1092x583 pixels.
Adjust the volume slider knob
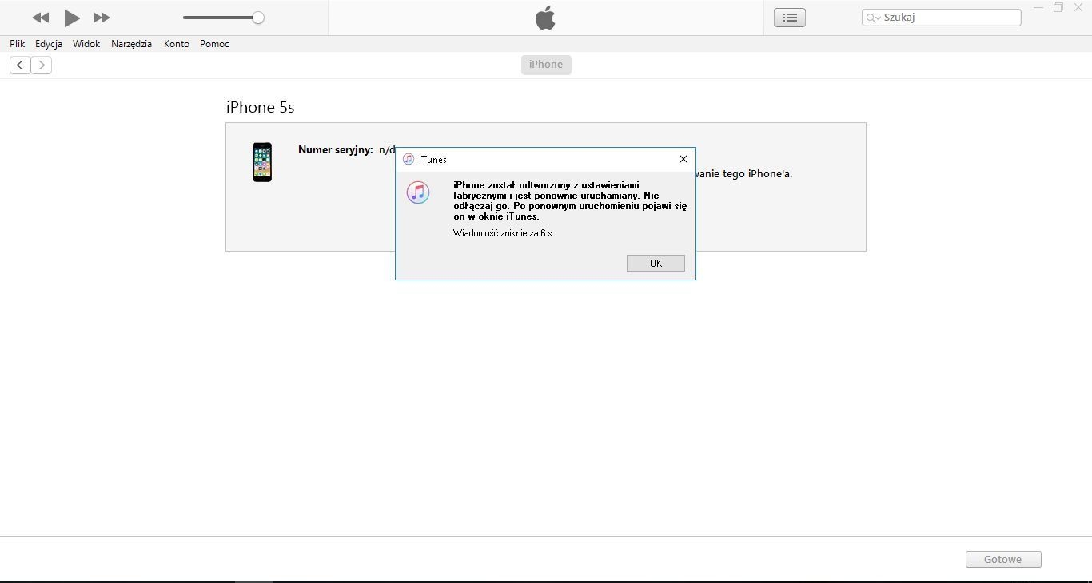[258, 18]
